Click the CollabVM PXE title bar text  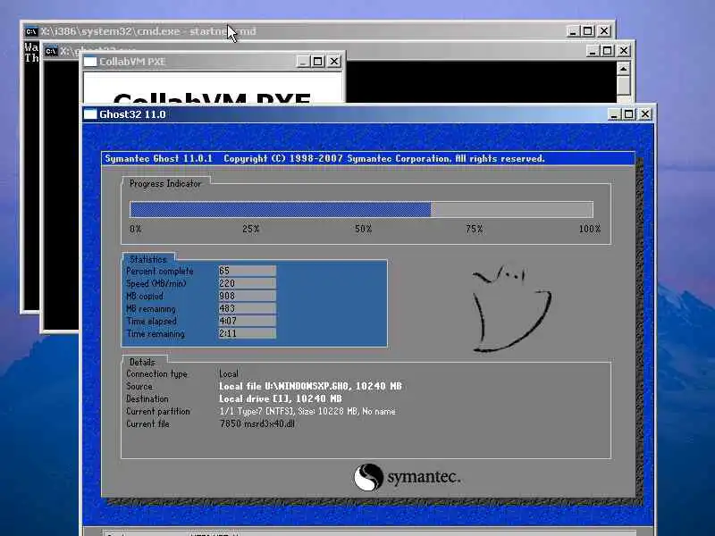point(132,62)
